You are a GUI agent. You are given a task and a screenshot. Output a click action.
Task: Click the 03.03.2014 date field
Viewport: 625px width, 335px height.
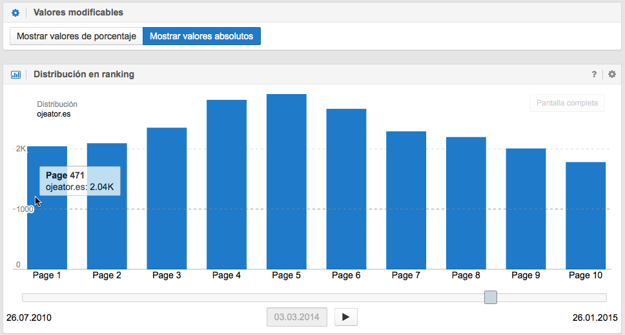click(297, 317)
